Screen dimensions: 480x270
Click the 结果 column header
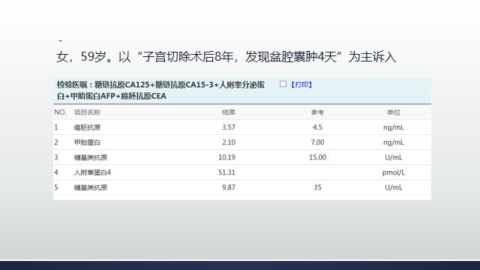coord(229,112)
